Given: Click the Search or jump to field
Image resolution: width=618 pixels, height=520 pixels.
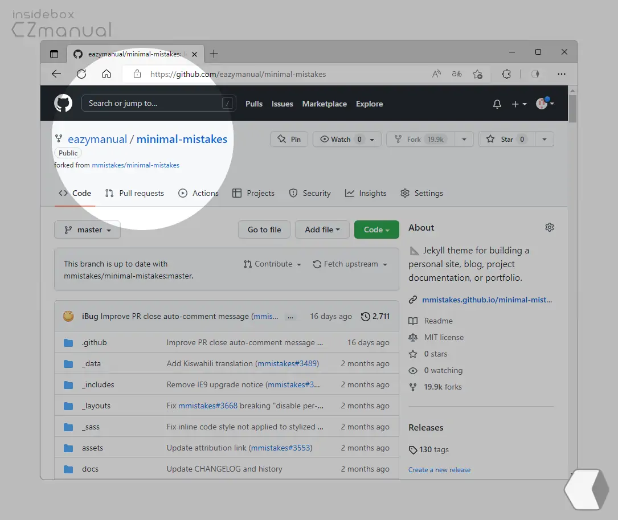Looking at the screenshot, I should [x=158, y=103].
